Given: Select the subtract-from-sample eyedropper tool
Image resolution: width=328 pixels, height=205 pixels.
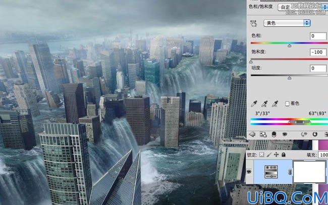Looking at the screenshot, I should [275, 104].
